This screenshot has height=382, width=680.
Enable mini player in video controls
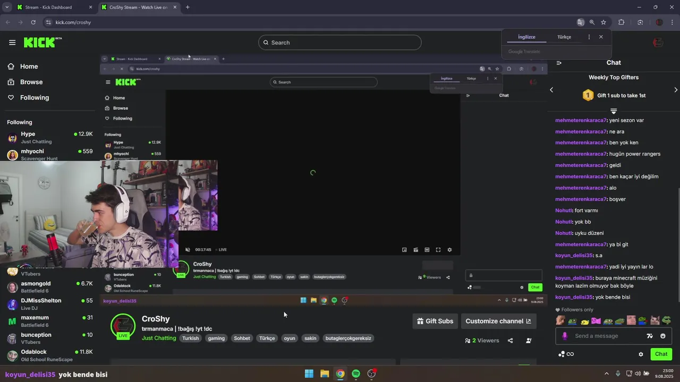pyautogui.click(x=404, y=250)
